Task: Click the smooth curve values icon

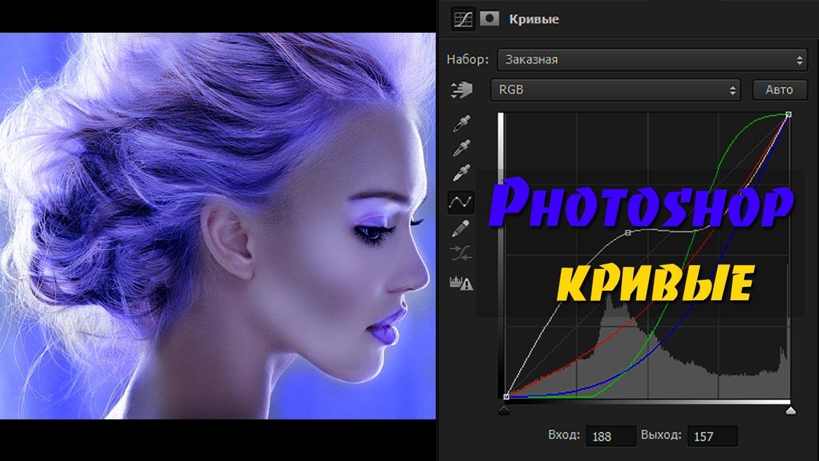Action: point(461,254)
